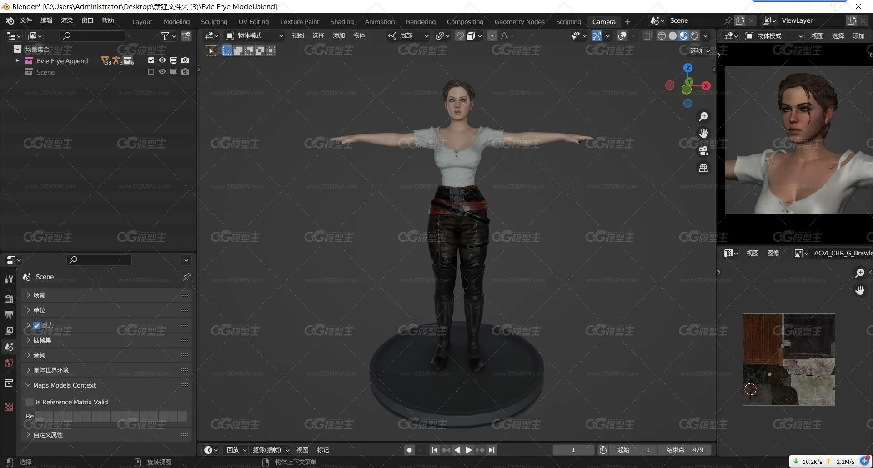This screenshot has height=468, width=873.
Task: Check Is Reference Matrix Valid
Action: click(x=30, y=402)
